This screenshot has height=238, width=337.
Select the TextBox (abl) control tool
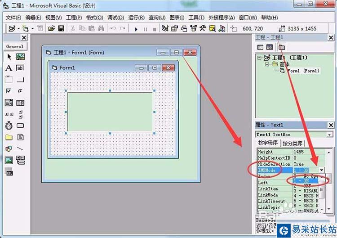[20, 68]
